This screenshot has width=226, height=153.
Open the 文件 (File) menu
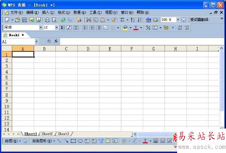(16, 12)
